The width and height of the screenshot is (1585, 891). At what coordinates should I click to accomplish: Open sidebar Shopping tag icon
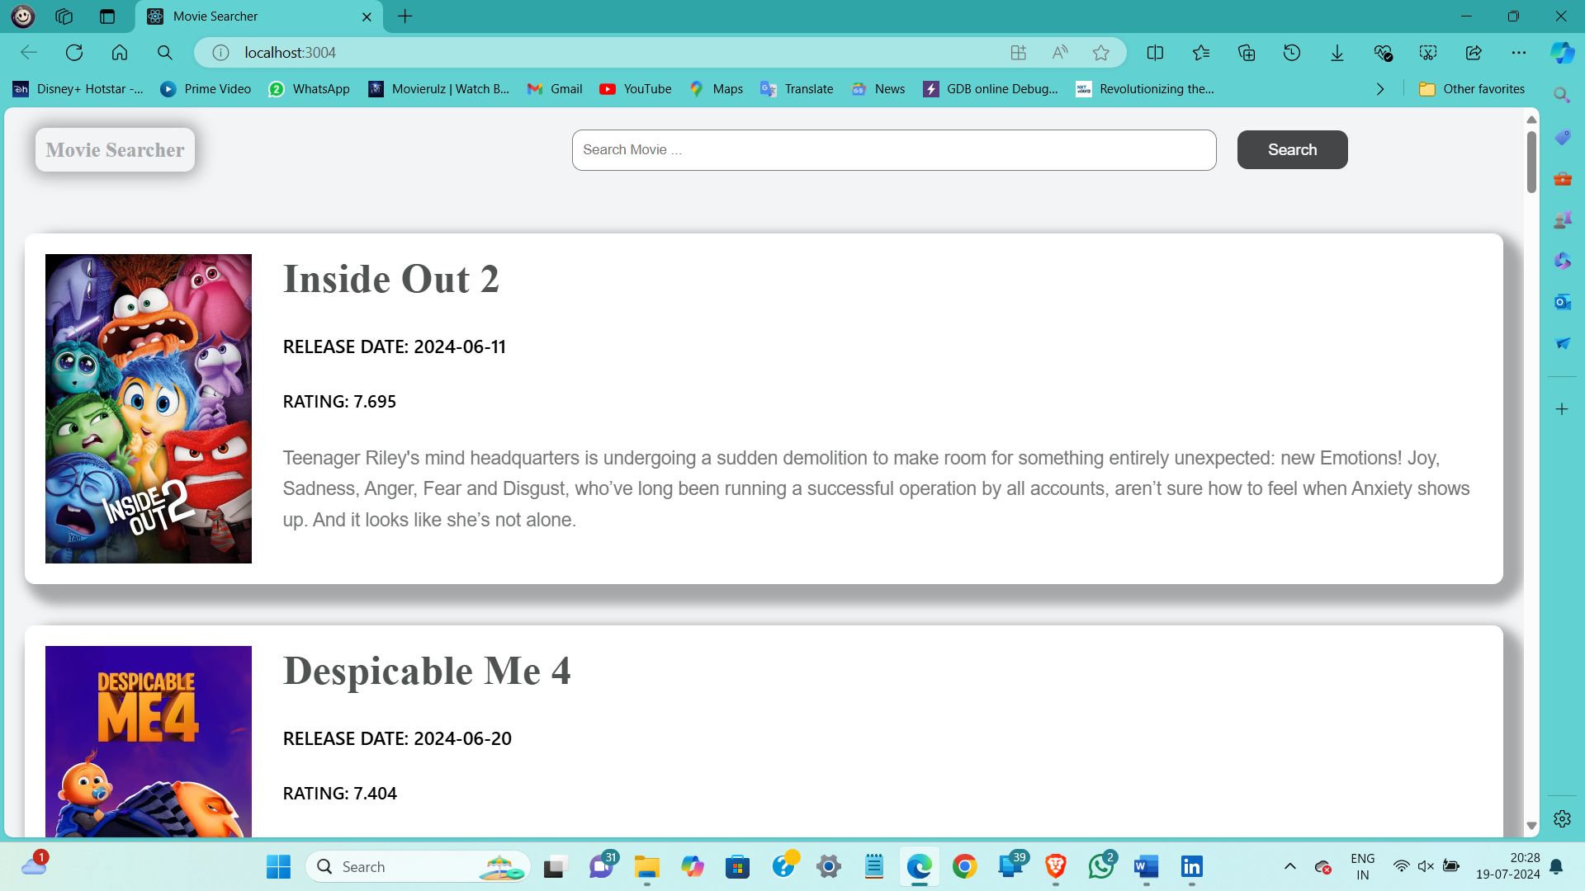coord(1562,137)
